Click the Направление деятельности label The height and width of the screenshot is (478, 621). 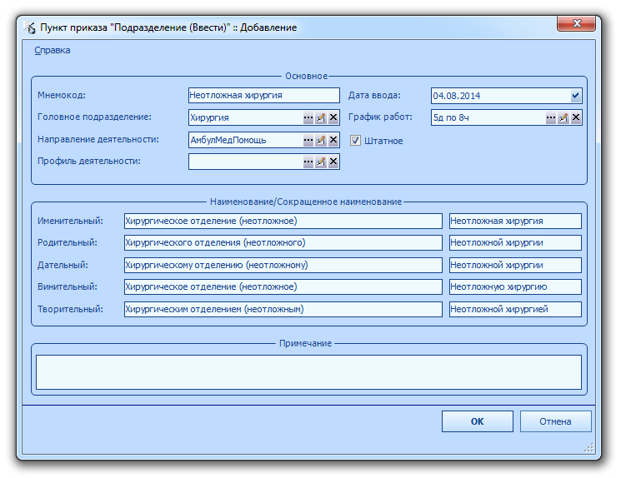[98, 139]
